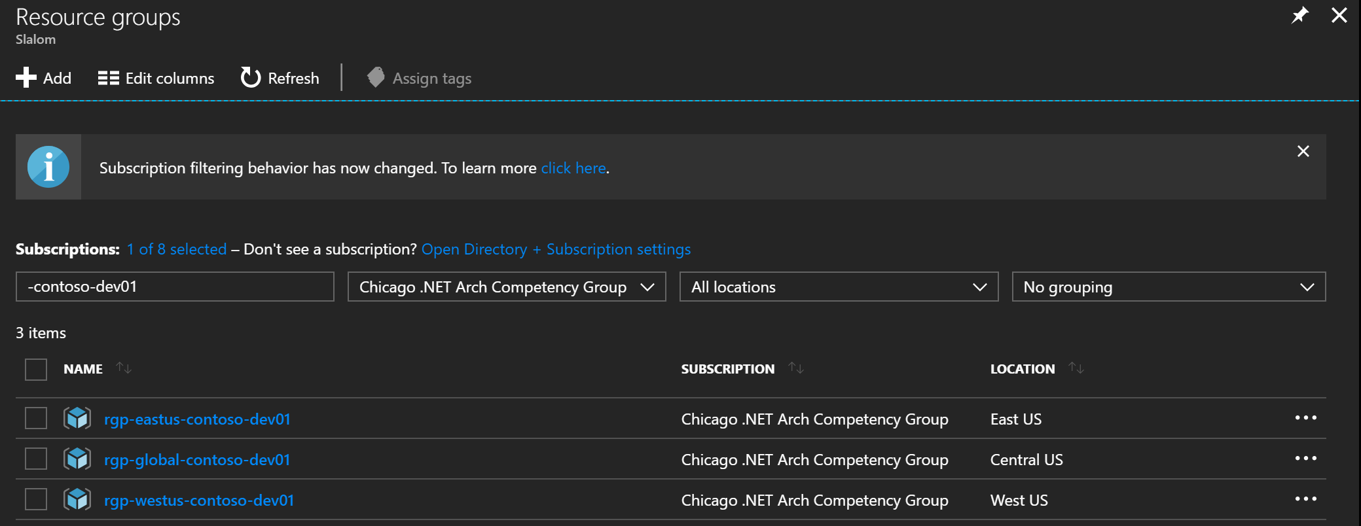The image size is (1361, 526).
Task: Open the rgp-global-contoso-dev01 resource group
Action: 197,460
